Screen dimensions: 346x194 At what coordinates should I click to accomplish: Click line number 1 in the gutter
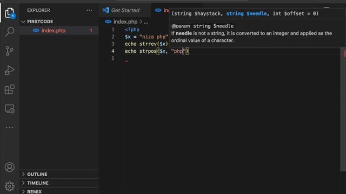(x=113, y=30)
